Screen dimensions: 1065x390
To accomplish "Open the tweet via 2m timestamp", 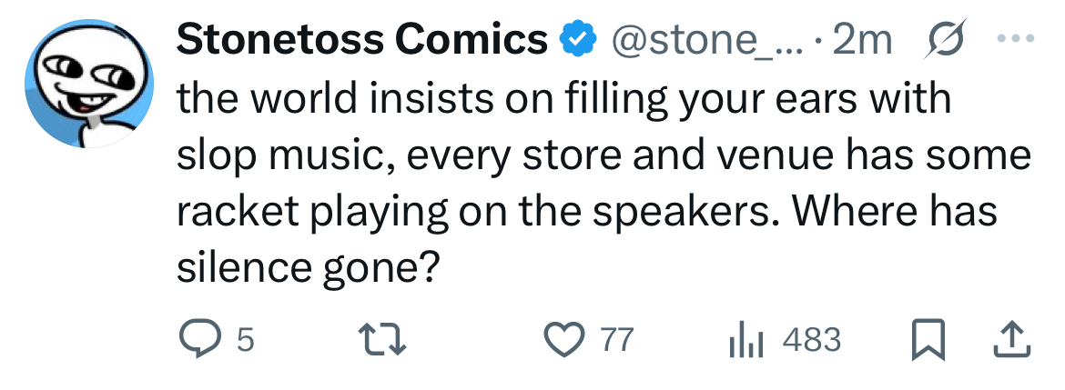I will 861,40.
